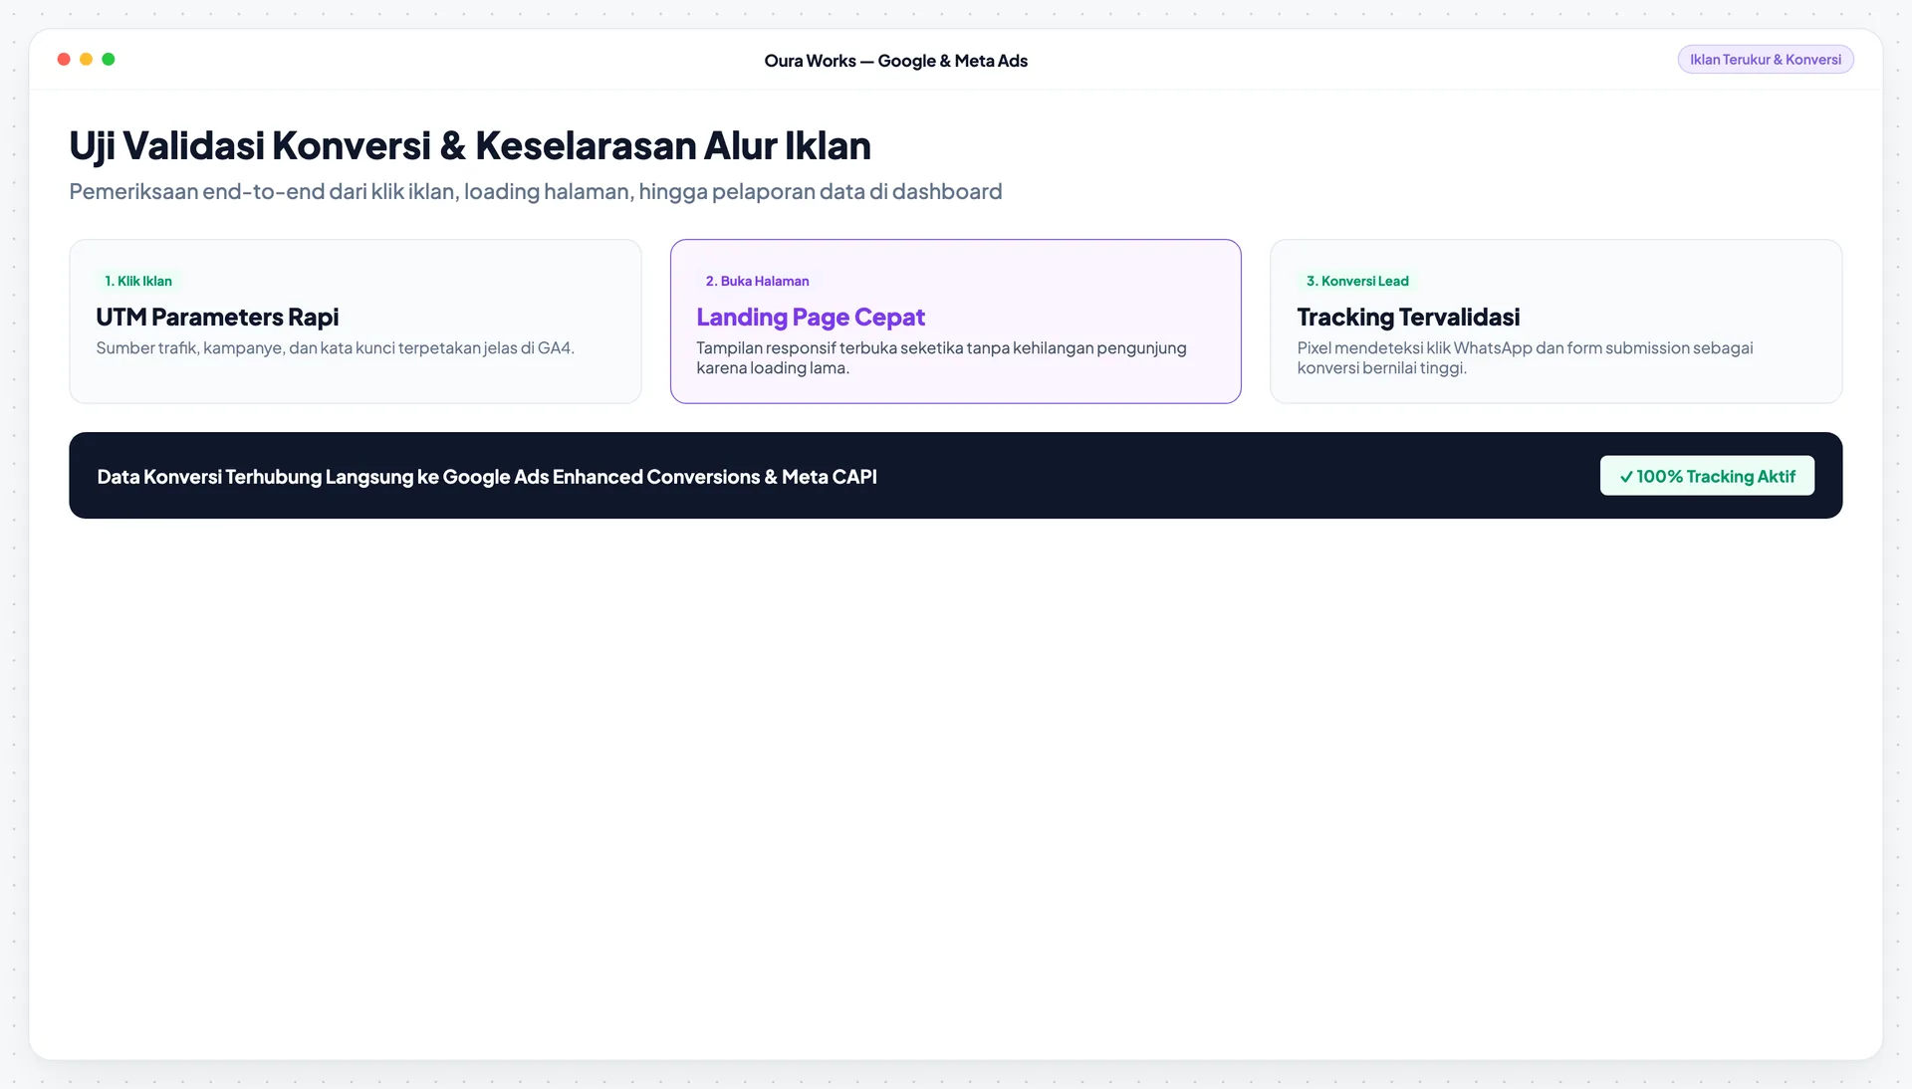1912x1089 pixels.
Task: Click description 'Sumber trafik, kampanye, dan kata kunci'
Action: pyautogui.click(x=336, y=347)
